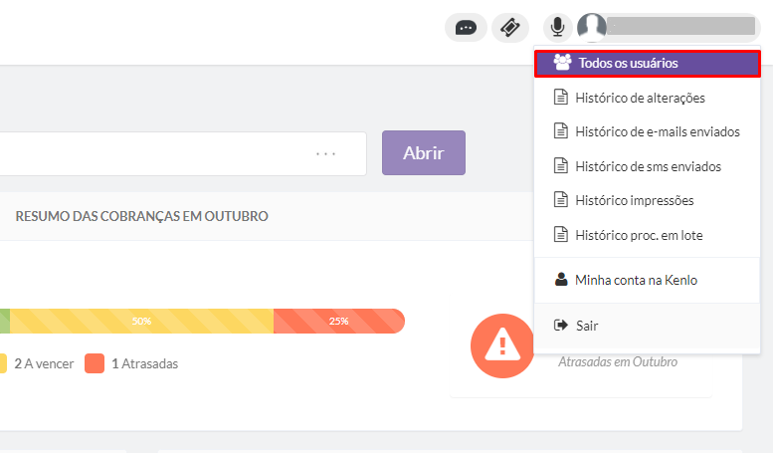Click 'RESUMO DAS COBRANÇAS EM OUTUBRO' heading
The image size is (773, 453).
coord(142,216)
